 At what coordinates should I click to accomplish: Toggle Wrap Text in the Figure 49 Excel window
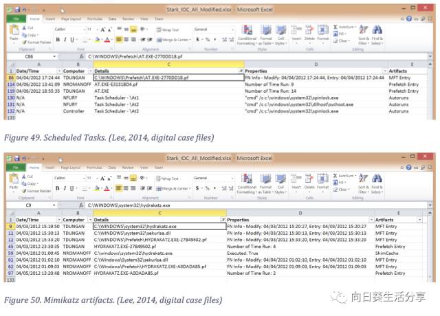(x=168, y=30)
